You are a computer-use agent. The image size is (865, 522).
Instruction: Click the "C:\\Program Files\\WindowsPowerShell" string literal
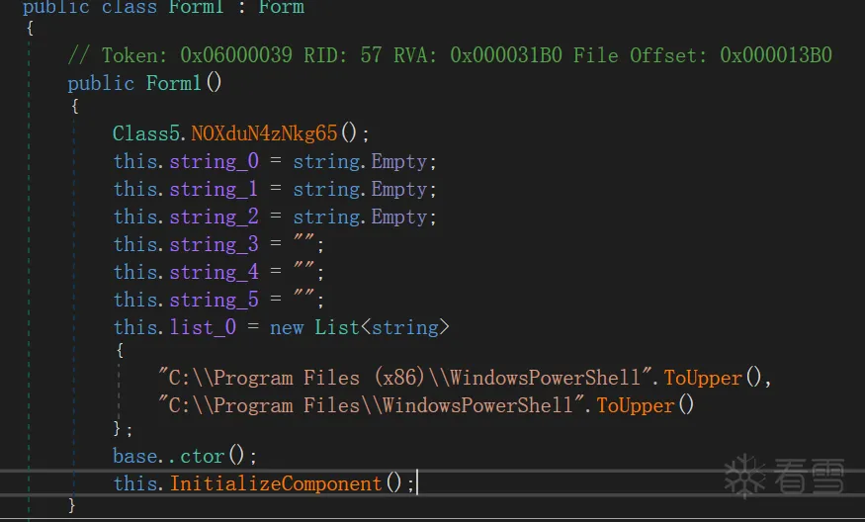373,405
